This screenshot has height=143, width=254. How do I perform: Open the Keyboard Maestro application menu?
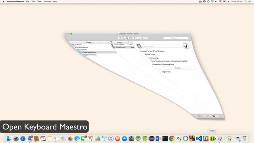(x=15, y=2)
